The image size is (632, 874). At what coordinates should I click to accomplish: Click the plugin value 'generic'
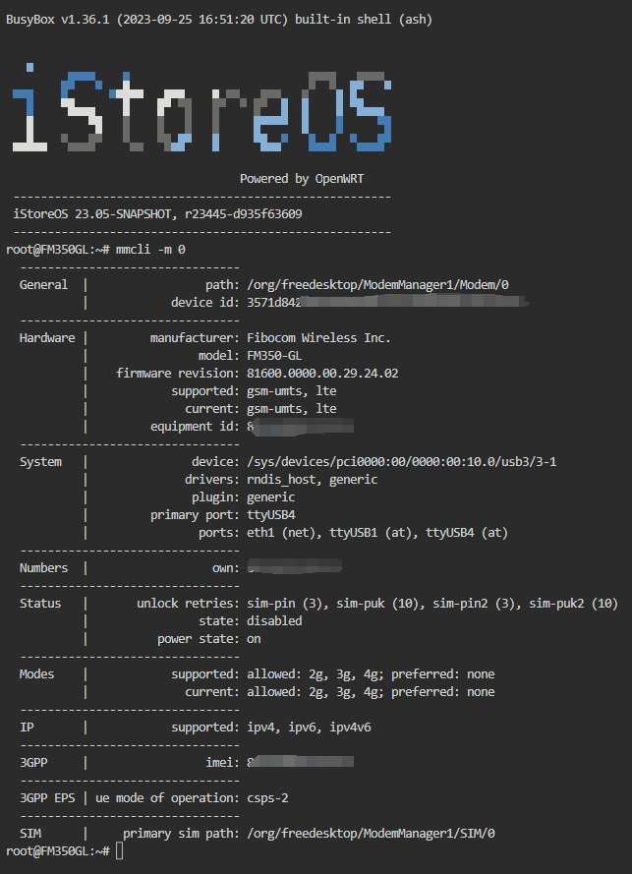[271, 497]
